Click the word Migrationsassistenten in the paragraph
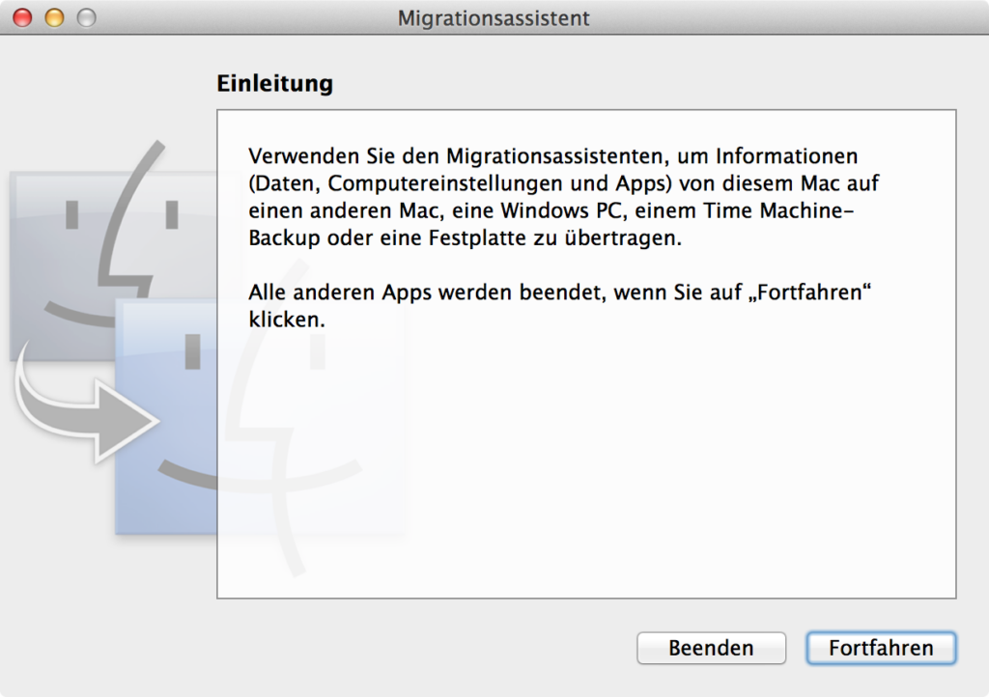989x697 pixels. point(557,156)
